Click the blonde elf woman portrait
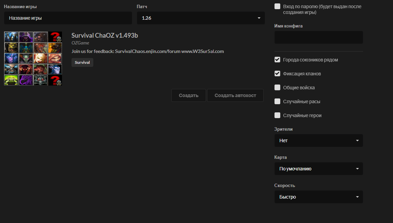The image size is (393, 223). point(41,58)
